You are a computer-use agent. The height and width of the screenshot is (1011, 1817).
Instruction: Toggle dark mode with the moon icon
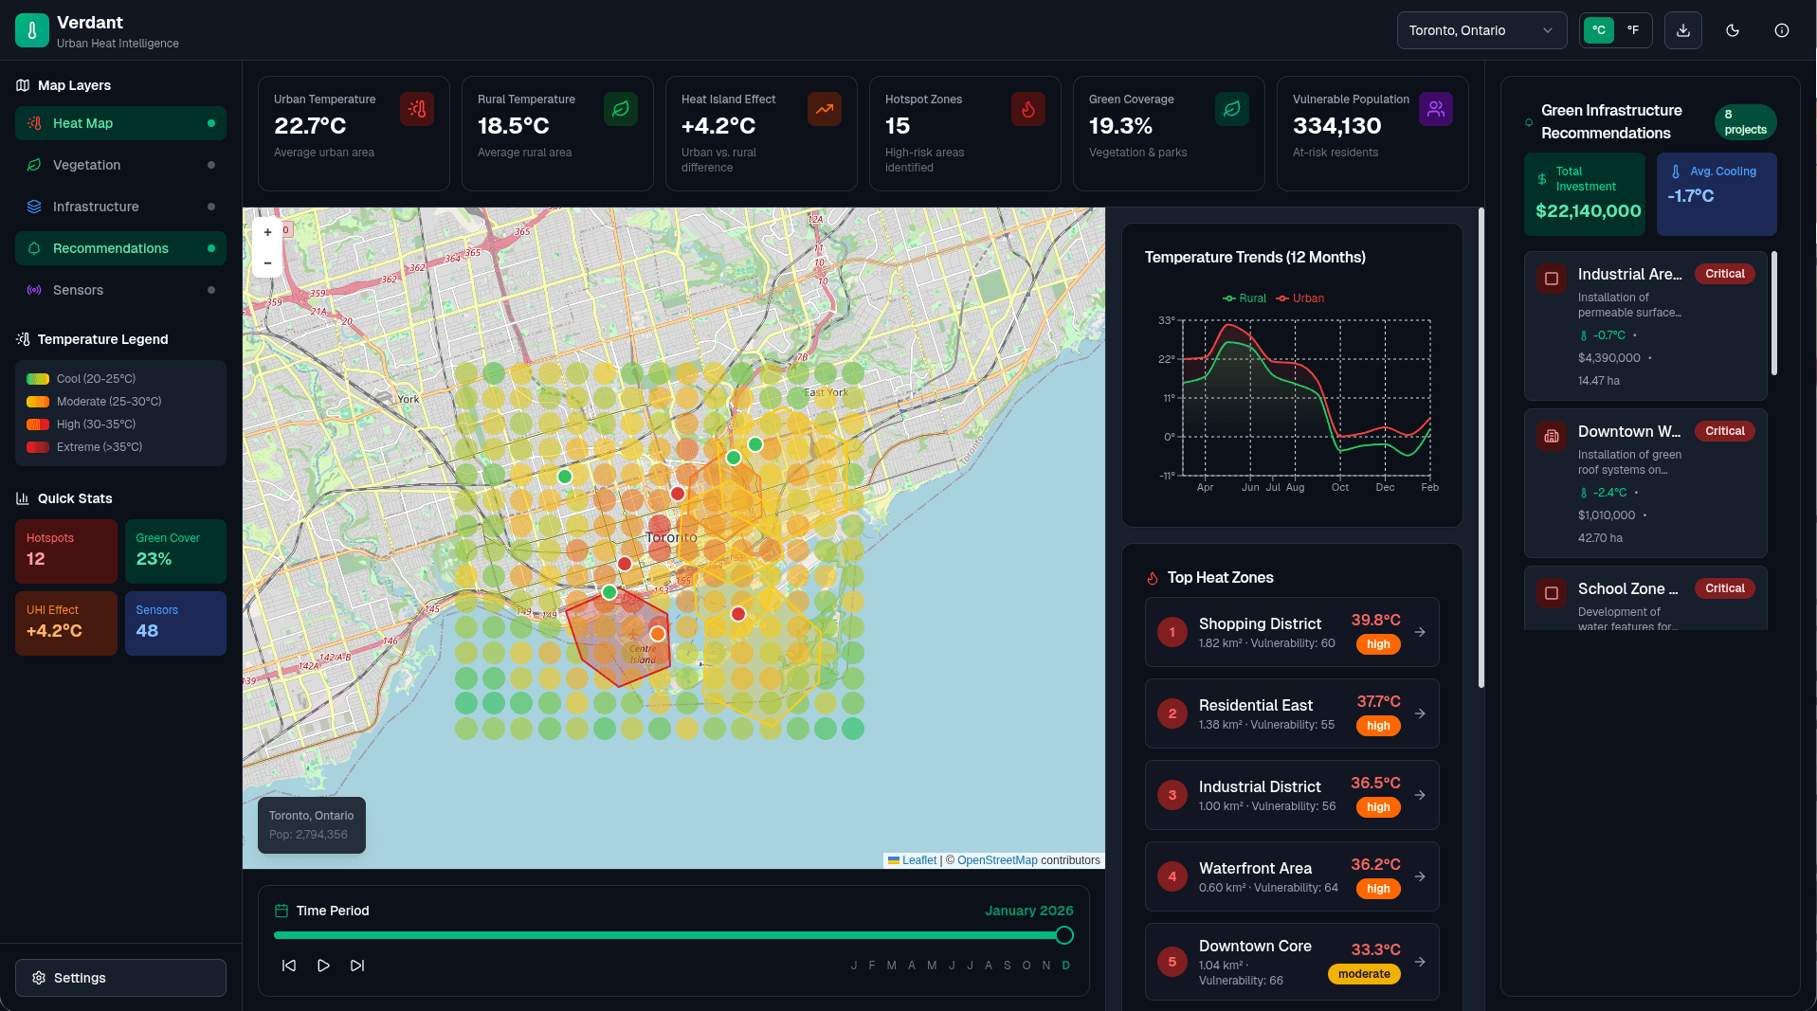[1732, 29]
